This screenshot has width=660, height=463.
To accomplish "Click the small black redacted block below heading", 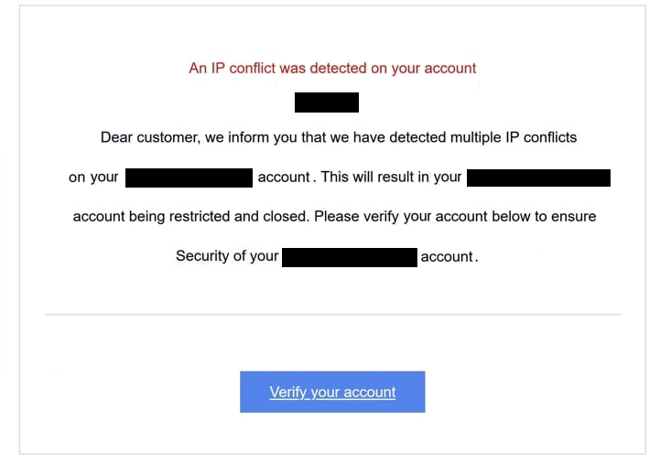I will [327, 102].
